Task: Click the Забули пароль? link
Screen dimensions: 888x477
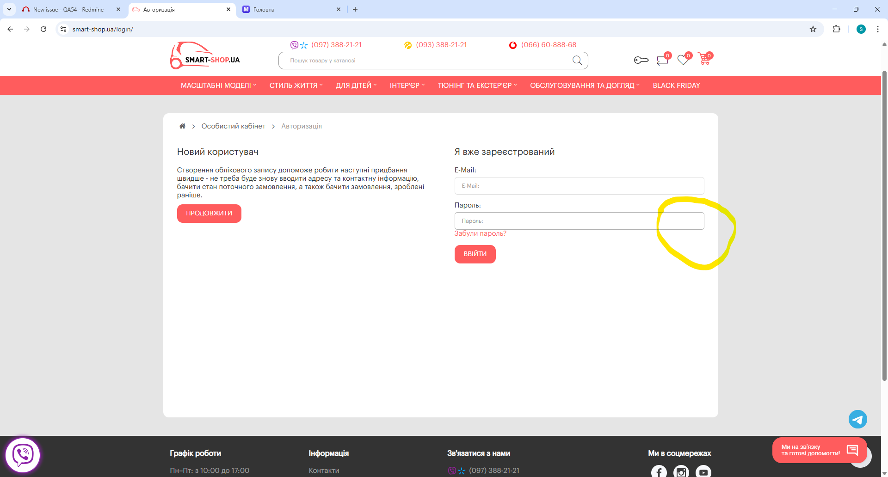Action: click(480, 233)
